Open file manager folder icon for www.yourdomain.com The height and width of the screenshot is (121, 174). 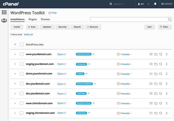tap(156, 54)
